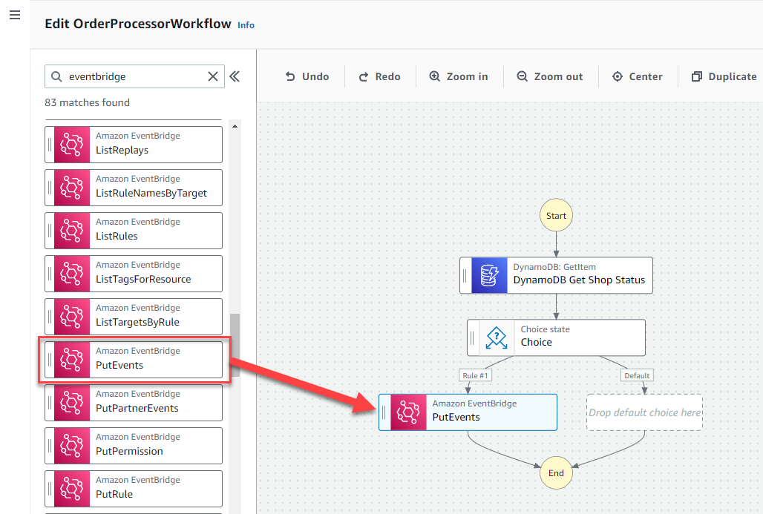Click drag handle of ListRules item
Image resolution: width=763 pixels, height=514 pixels.
point(50,231)
